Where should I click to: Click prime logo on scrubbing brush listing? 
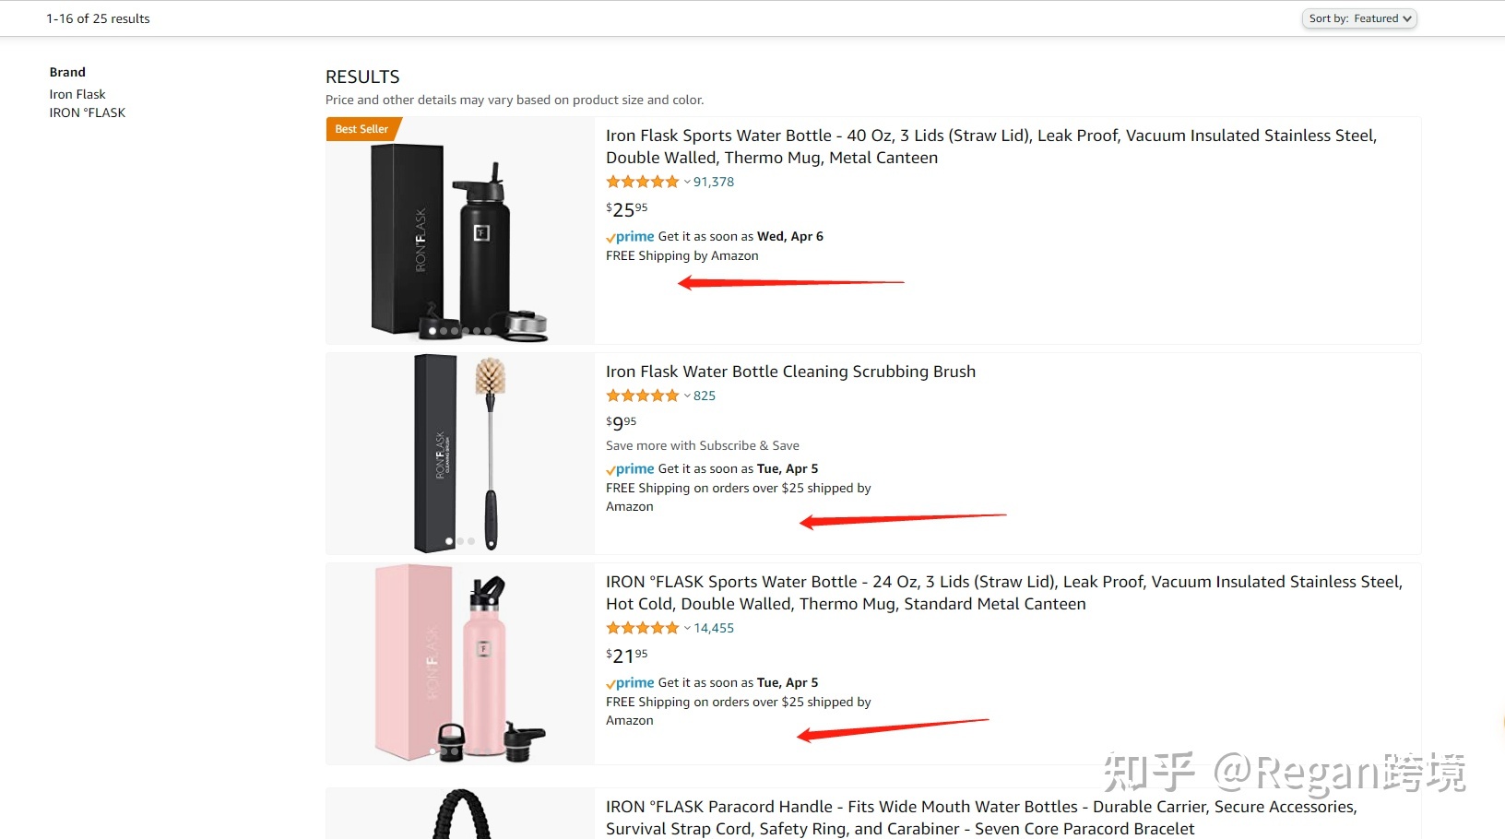coord(631,469)
